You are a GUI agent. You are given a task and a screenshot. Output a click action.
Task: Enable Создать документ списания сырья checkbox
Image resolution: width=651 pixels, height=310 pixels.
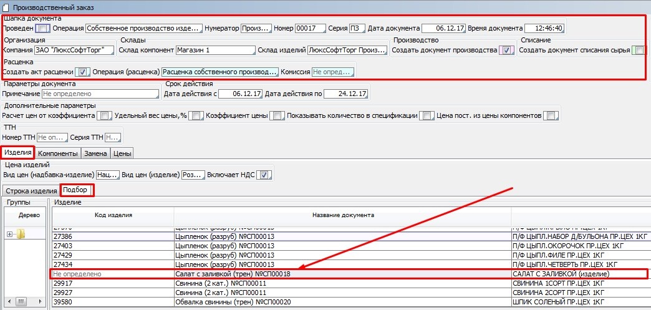(x=638, y=51)
